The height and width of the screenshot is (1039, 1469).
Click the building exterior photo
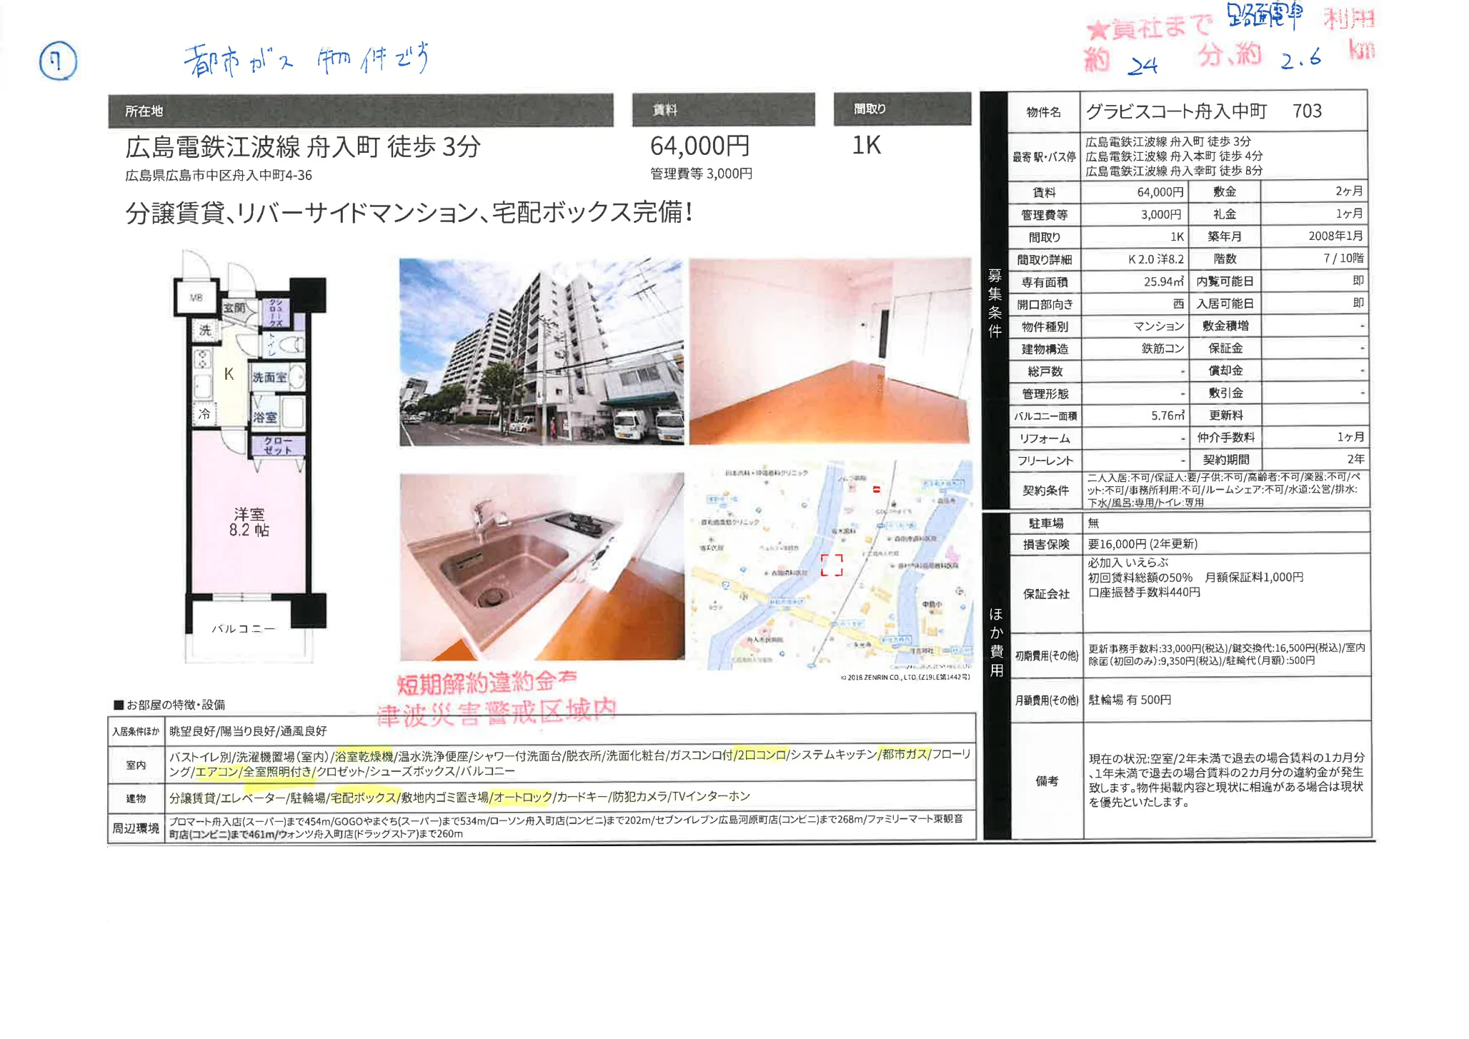click(x=541, y=352)
